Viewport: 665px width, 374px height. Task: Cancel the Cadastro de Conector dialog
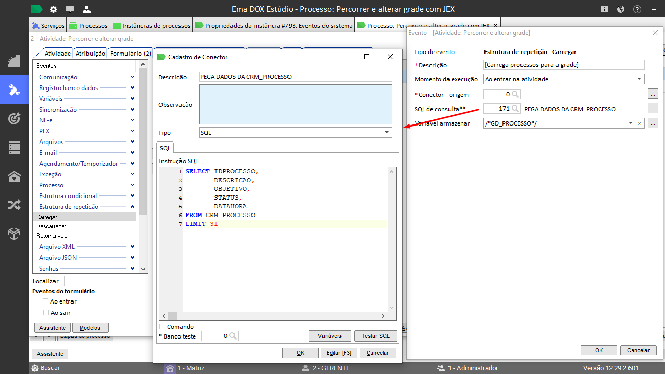378,353
